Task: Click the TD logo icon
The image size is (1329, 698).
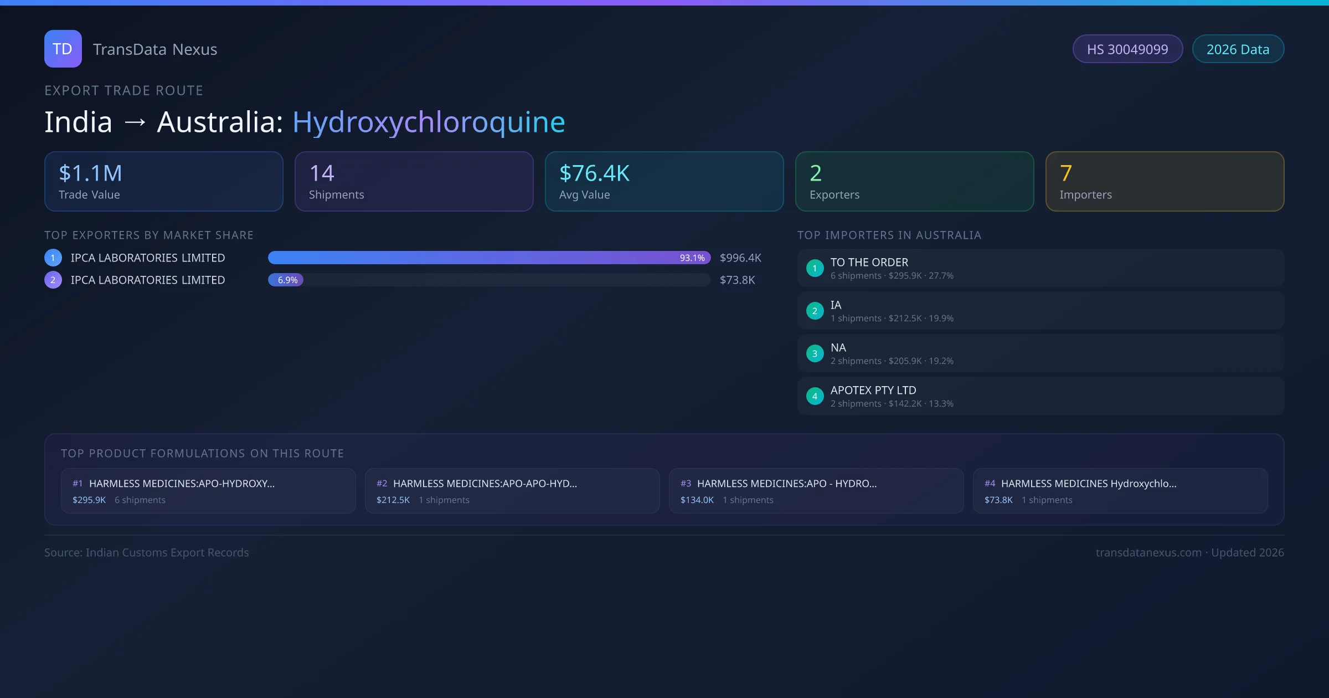Action: point(63,49)
